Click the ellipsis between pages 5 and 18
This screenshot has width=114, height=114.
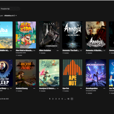click(x=65, y=99)
